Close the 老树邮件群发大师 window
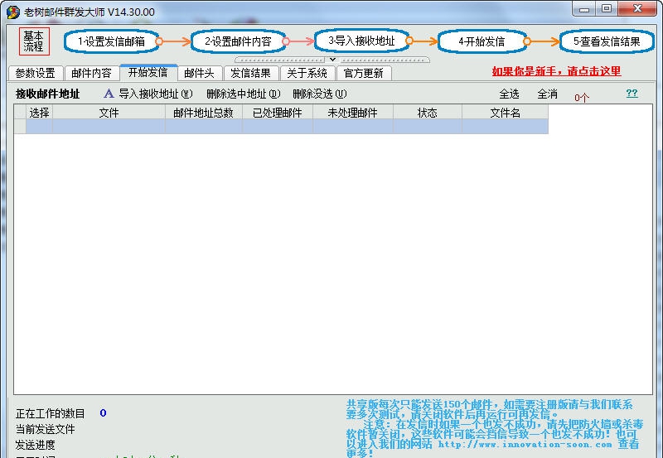Image resolution: width=663 pixels, height=458 pixels. click(637, 9)
